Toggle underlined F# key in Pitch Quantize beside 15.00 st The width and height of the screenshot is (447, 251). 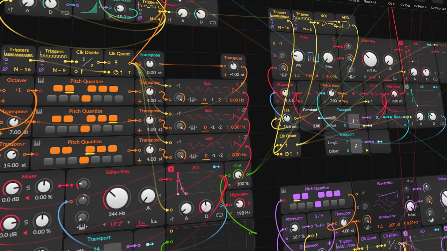pyautogui.click(x=90, y=150)
